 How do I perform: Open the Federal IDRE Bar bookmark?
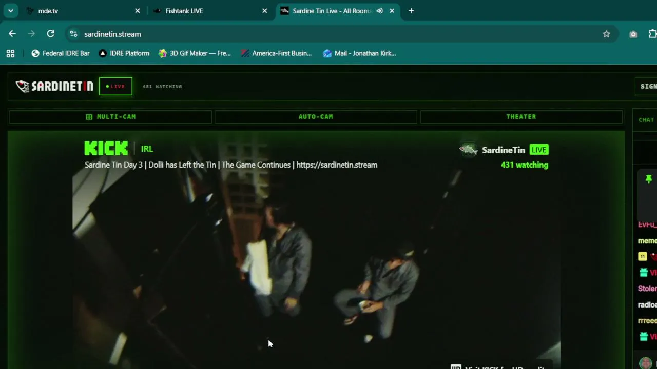(x=61, y=53)
